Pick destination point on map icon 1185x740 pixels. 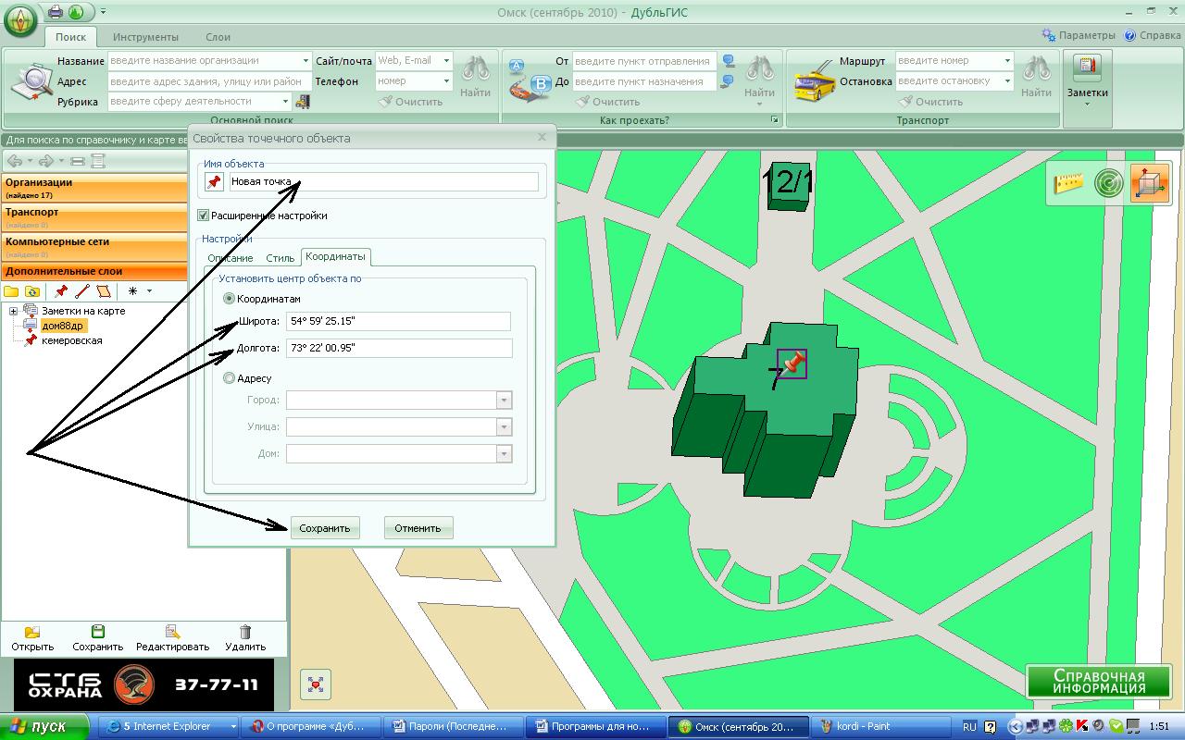click(729, 81)
